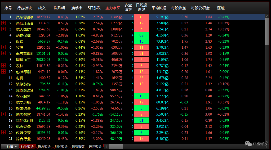271x150 pixels.
Task: Select the 关注板块 tab
Action: point(95,147)
